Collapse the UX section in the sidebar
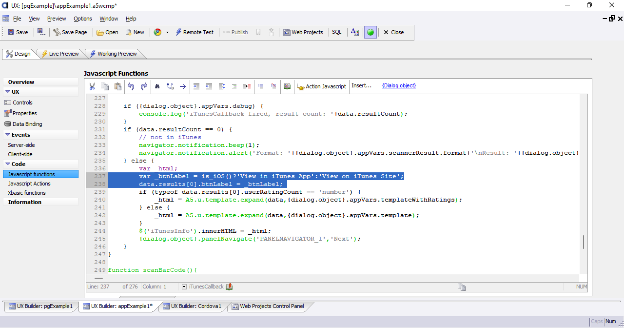624x328 pixels. coord(8,92)
